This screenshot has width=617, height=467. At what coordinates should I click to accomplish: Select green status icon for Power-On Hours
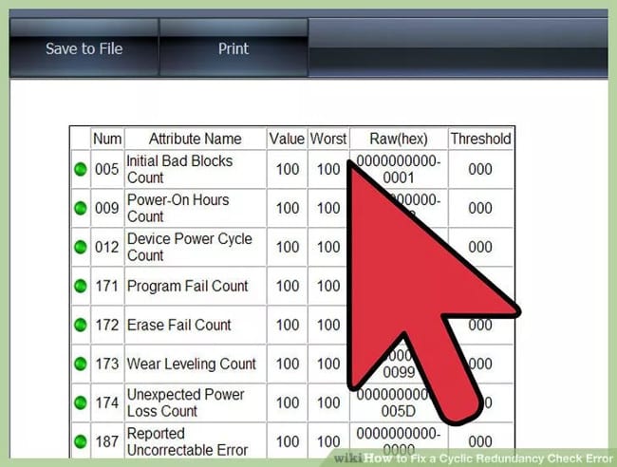coord(81,208)
